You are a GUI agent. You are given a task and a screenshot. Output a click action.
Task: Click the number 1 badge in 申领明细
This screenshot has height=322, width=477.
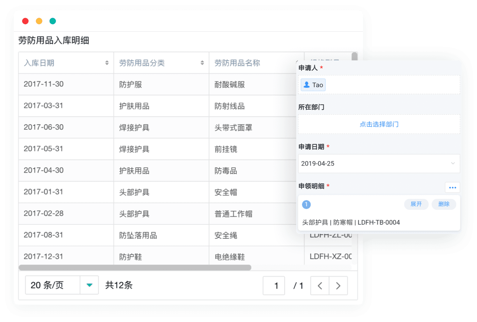(306, 204)
